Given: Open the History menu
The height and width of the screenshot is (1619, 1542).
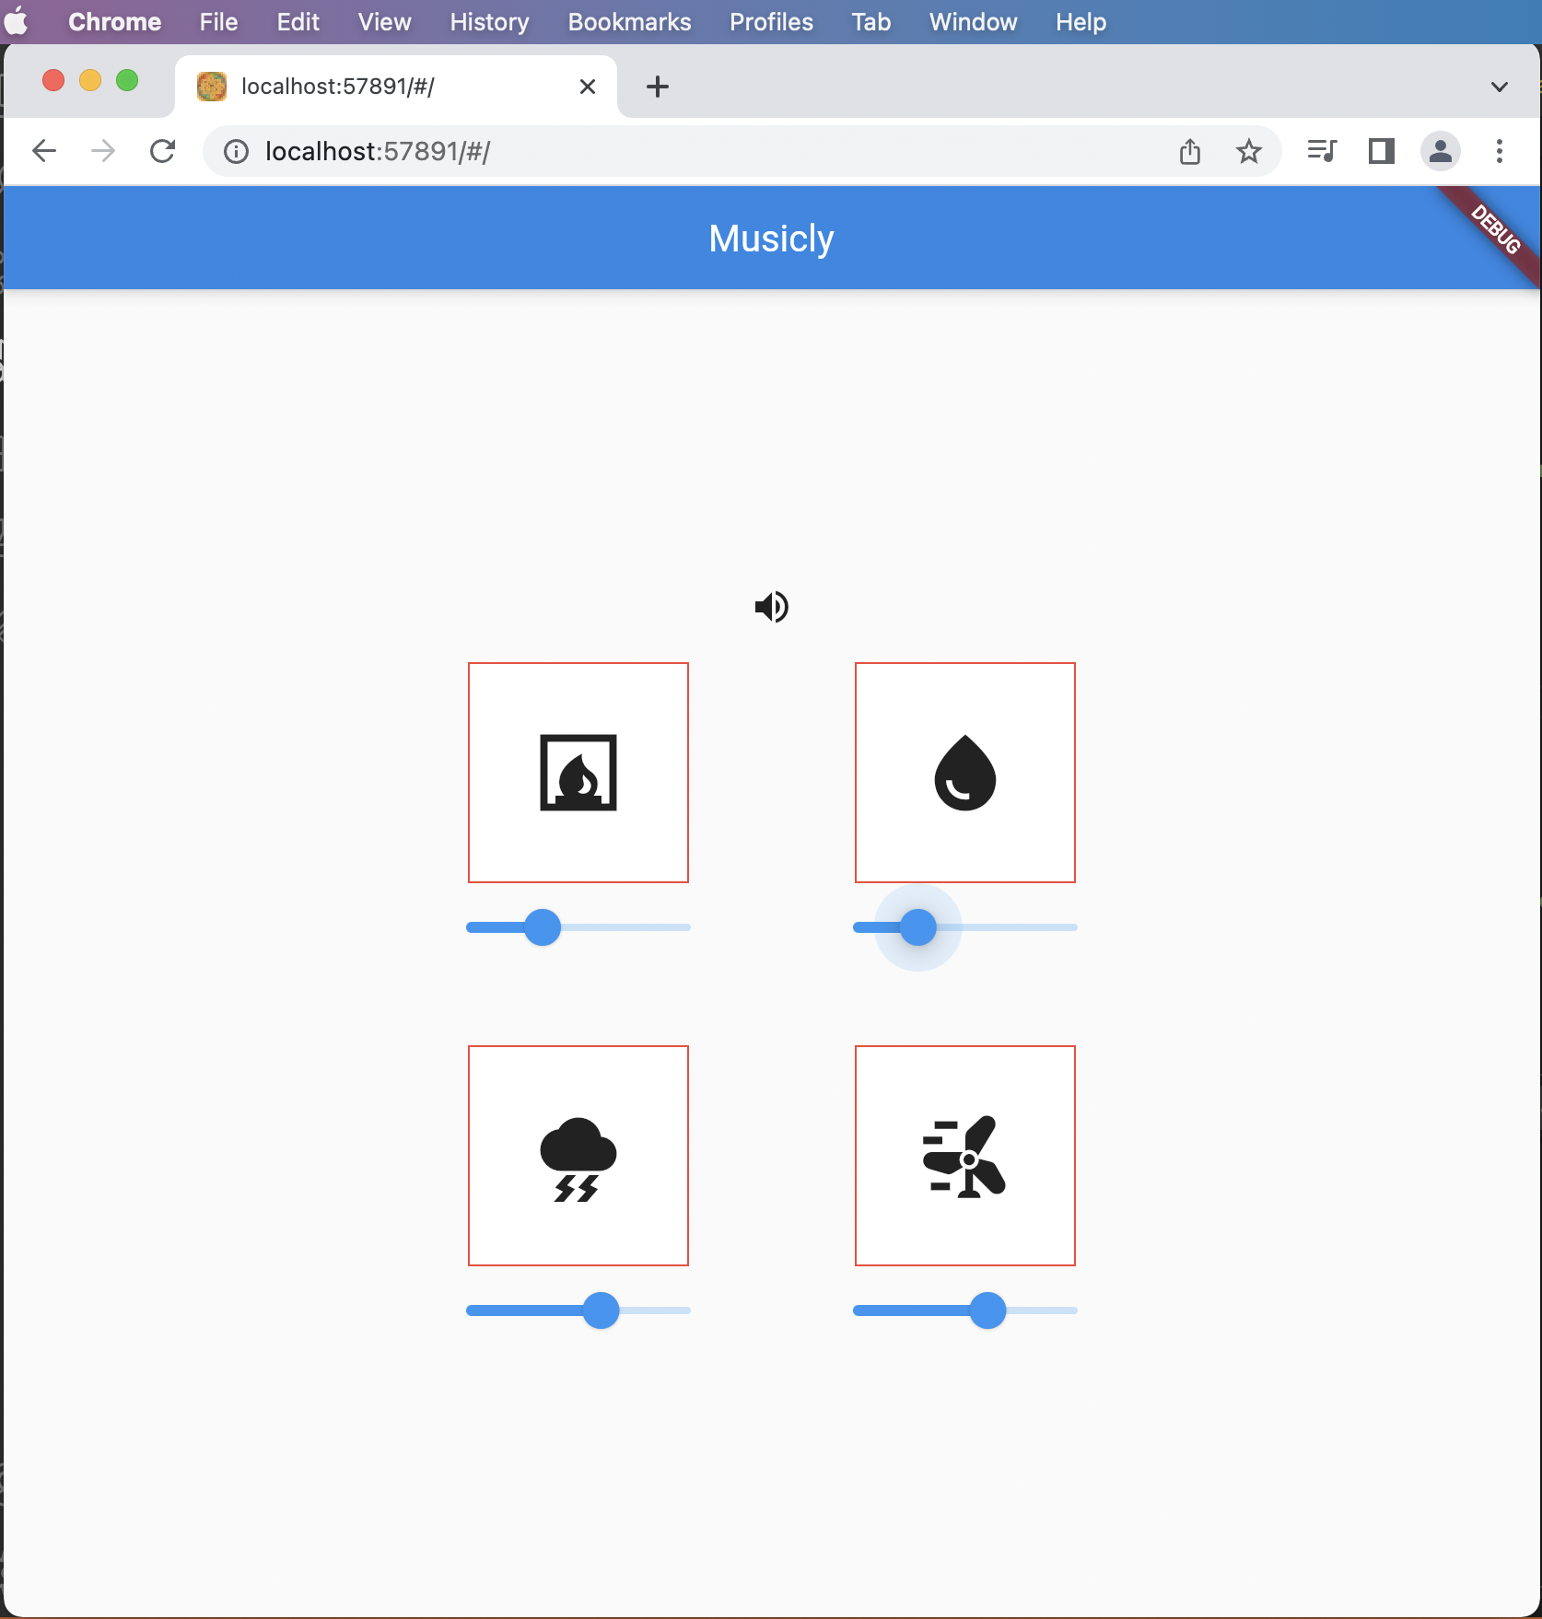Looking at the screenshot, I should (x=489, y=22).
